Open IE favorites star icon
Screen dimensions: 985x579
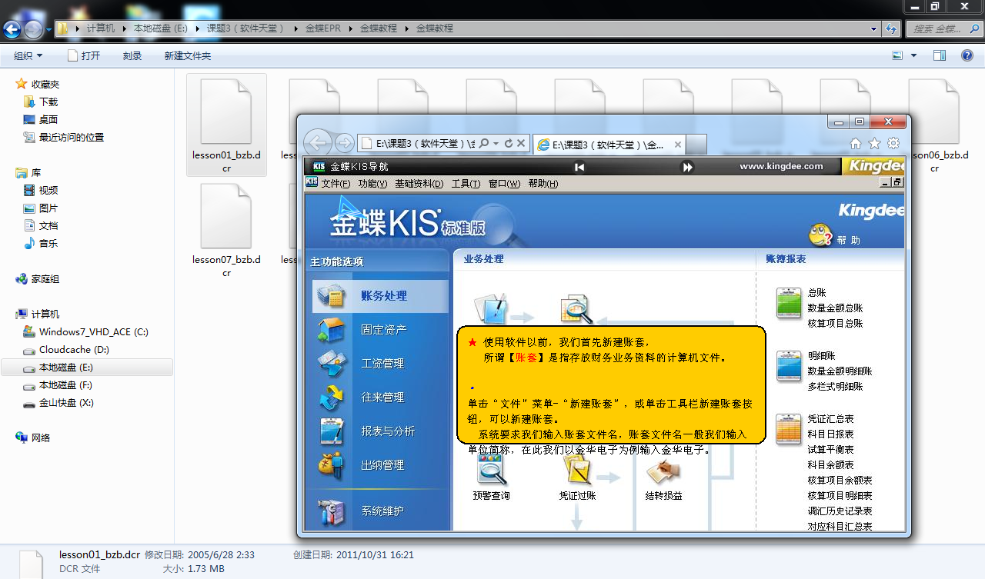[874, 143]
